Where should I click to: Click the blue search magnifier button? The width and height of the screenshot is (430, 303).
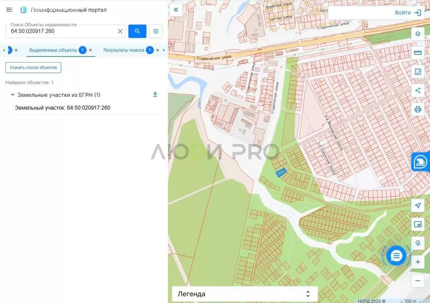pyautogui.click(x=137, y=31)
